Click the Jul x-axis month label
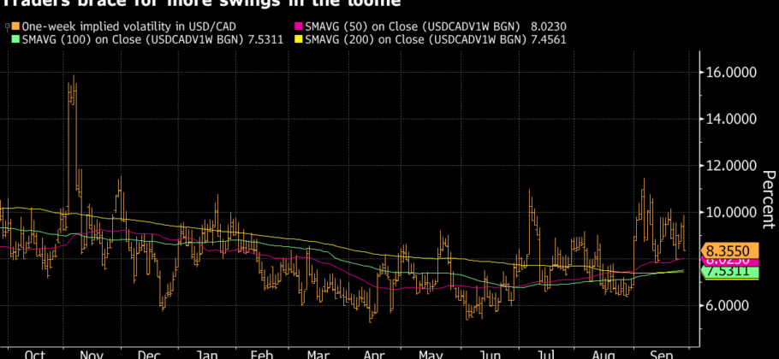 [546, 354]
